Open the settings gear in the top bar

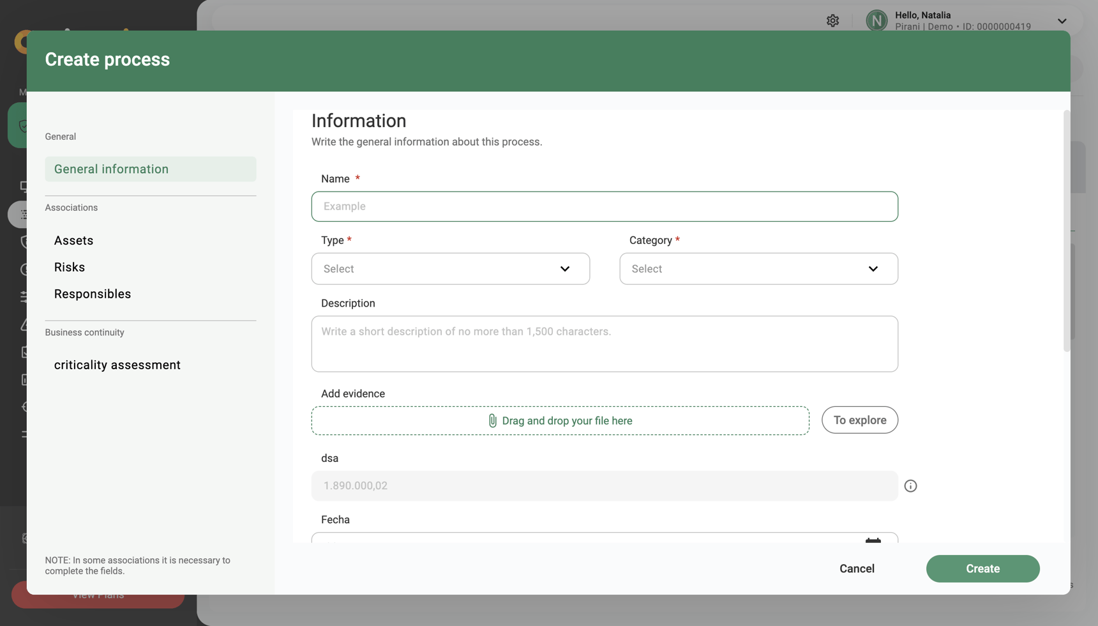(x=832, y=20)
